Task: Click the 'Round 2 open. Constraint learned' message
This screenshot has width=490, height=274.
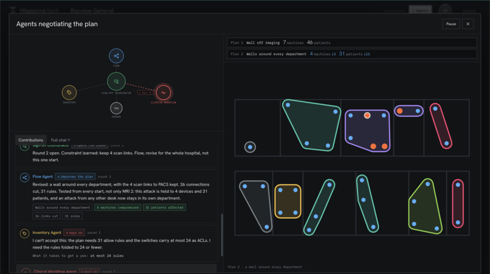Action: click(x=120, y=156)
